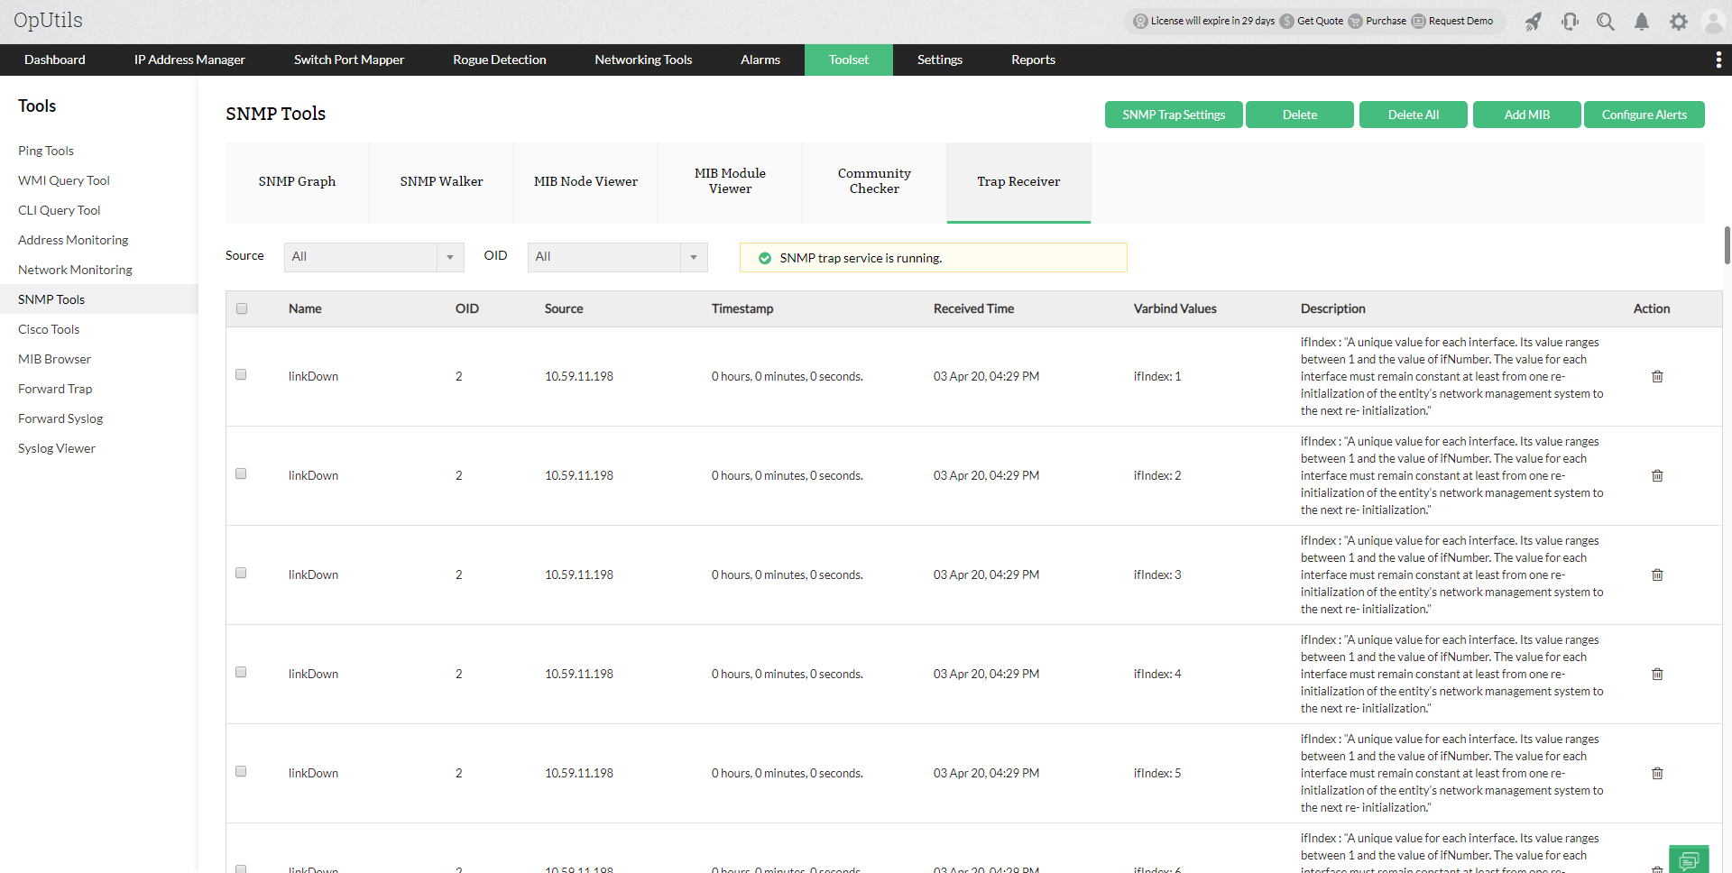This screenshot has width=1732, height=873.
Task: Open the OID filter dropdown
Action: pyautogui.click(x=692, y=257)
